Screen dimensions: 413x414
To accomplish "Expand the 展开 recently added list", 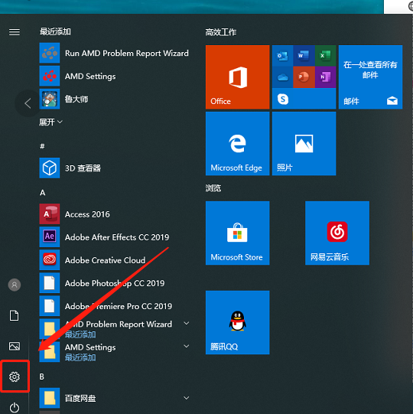I will click(x=50, y=122).
